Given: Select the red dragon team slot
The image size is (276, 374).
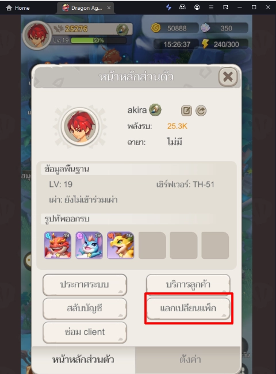Looking at the screenshot, I should click(x=57, y=245).
